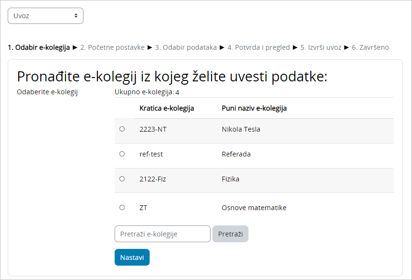
Task: Click the Referada course name
Action: 236,154
